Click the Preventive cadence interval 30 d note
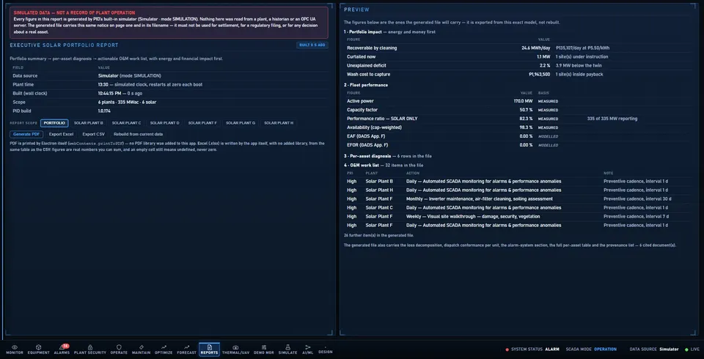 pos(637,199)
